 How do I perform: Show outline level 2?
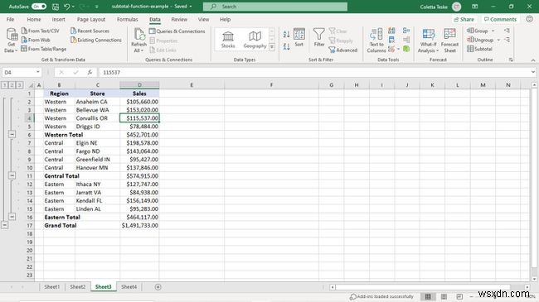point(12,84)
